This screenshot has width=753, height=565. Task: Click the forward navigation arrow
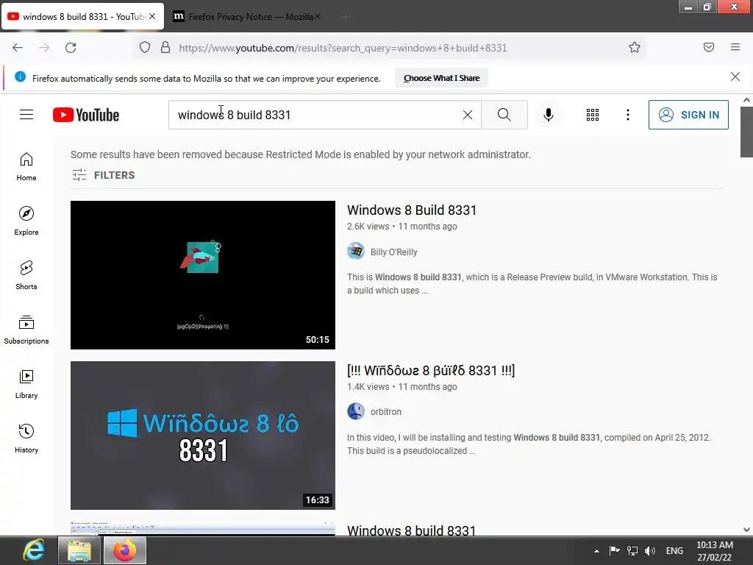(x=44, y=48)
